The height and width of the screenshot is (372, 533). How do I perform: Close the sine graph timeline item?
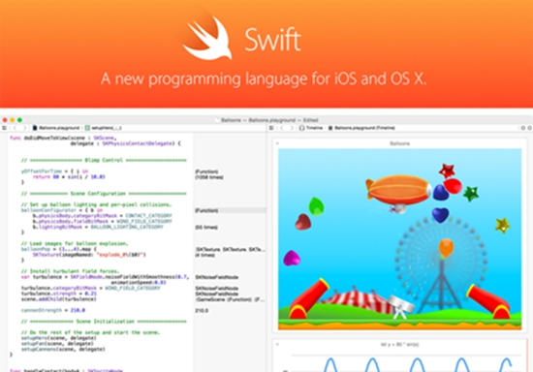pos(277,344)
